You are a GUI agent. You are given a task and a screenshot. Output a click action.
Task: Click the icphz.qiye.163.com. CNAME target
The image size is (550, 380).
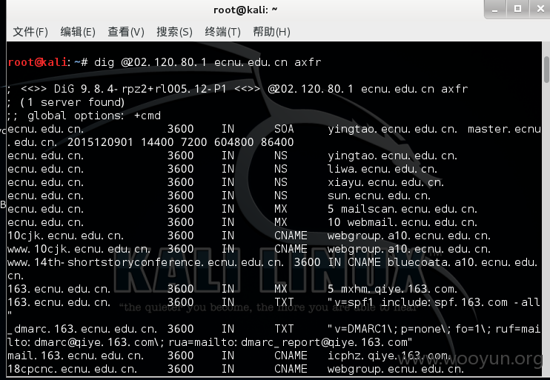[389, 356]
